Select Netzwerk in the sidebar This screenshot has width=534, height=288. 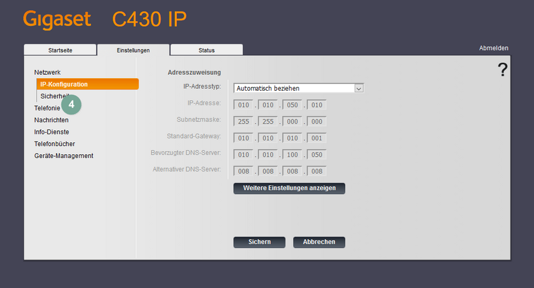click(x=47, y=72)
